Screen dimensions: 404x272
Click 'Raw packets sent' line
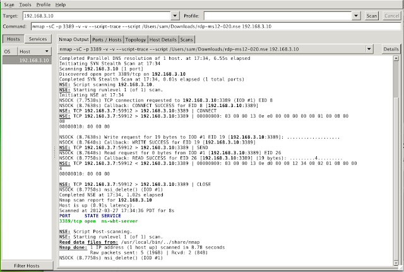click(149, 252)
